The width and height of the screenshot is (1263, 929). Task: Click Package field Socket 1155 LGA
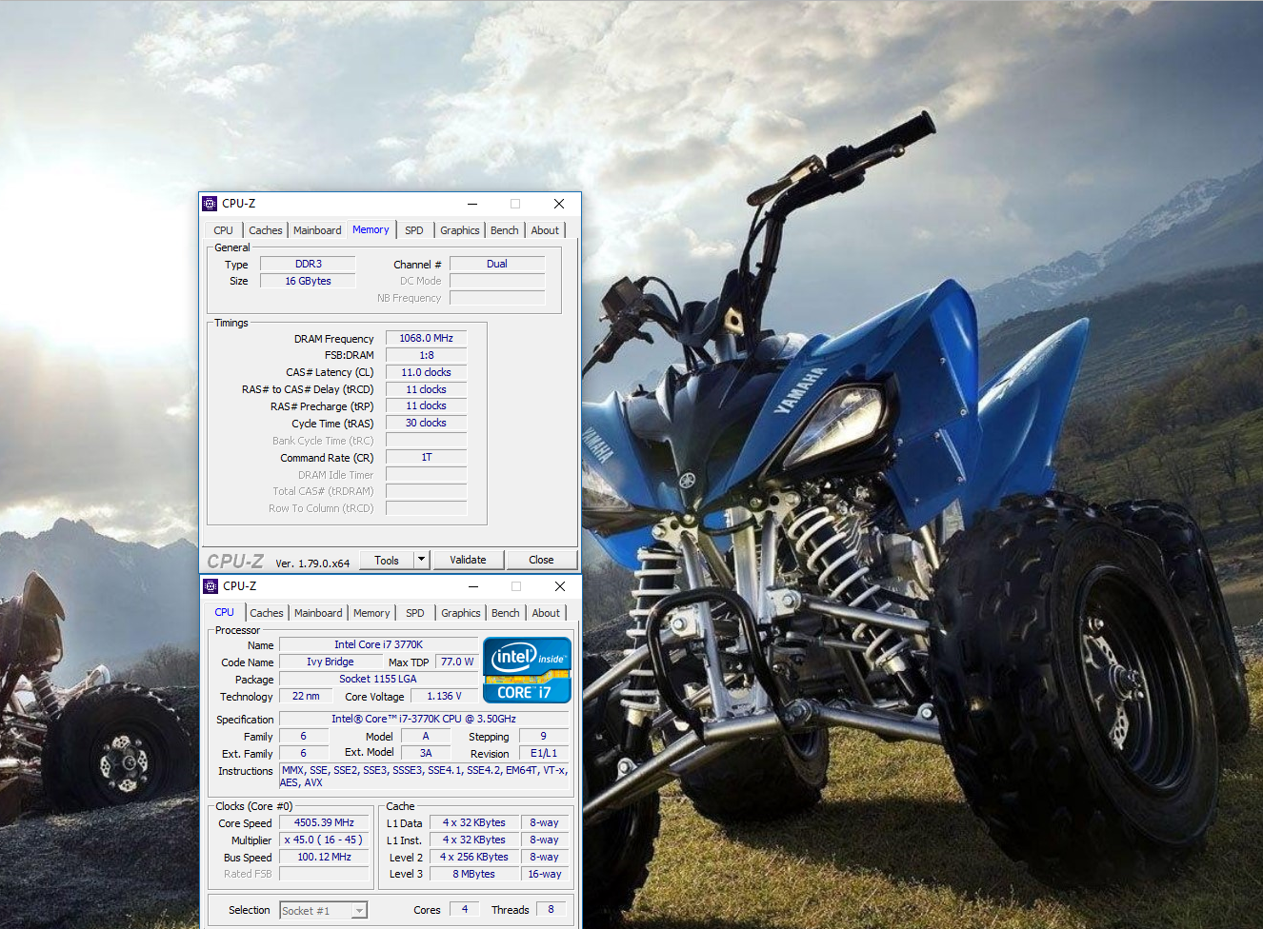coord(378,679)
